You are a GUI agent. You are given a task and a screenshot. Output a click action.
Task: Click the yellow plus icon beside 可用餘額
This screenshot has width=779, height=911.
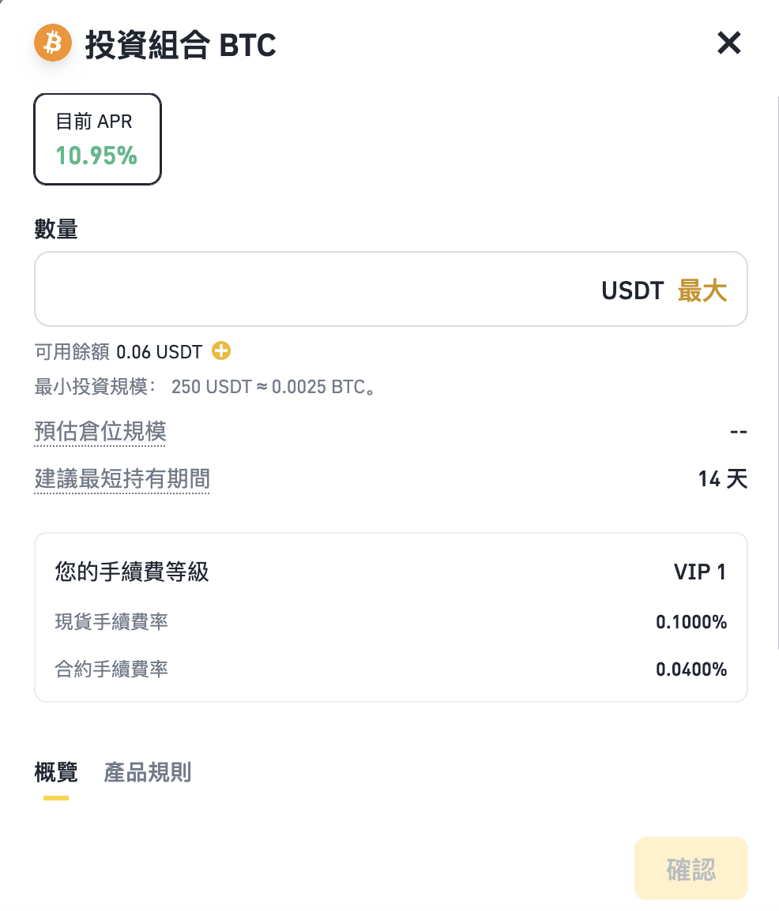tap(221, 351)
